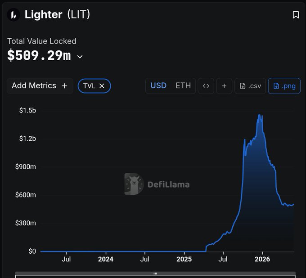The width and height of the screenshot is (306, 278).
Task: Click the Lighter (LIT) title text
Action: [58, 15]
